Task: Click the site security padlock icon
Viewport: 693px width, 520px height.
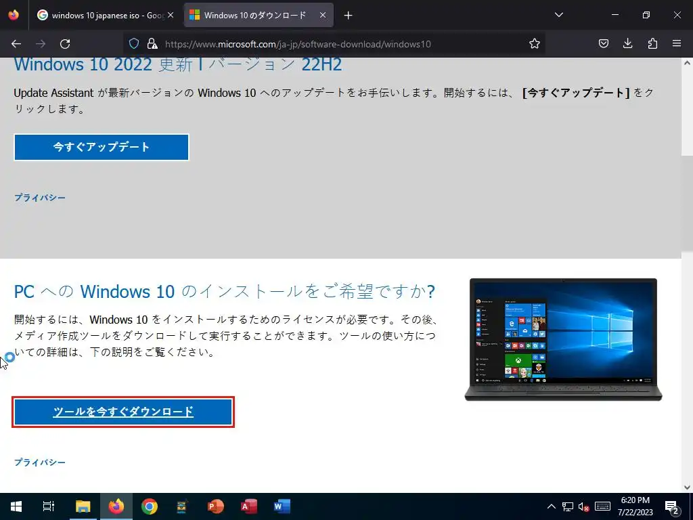Action: pos(152,43)
